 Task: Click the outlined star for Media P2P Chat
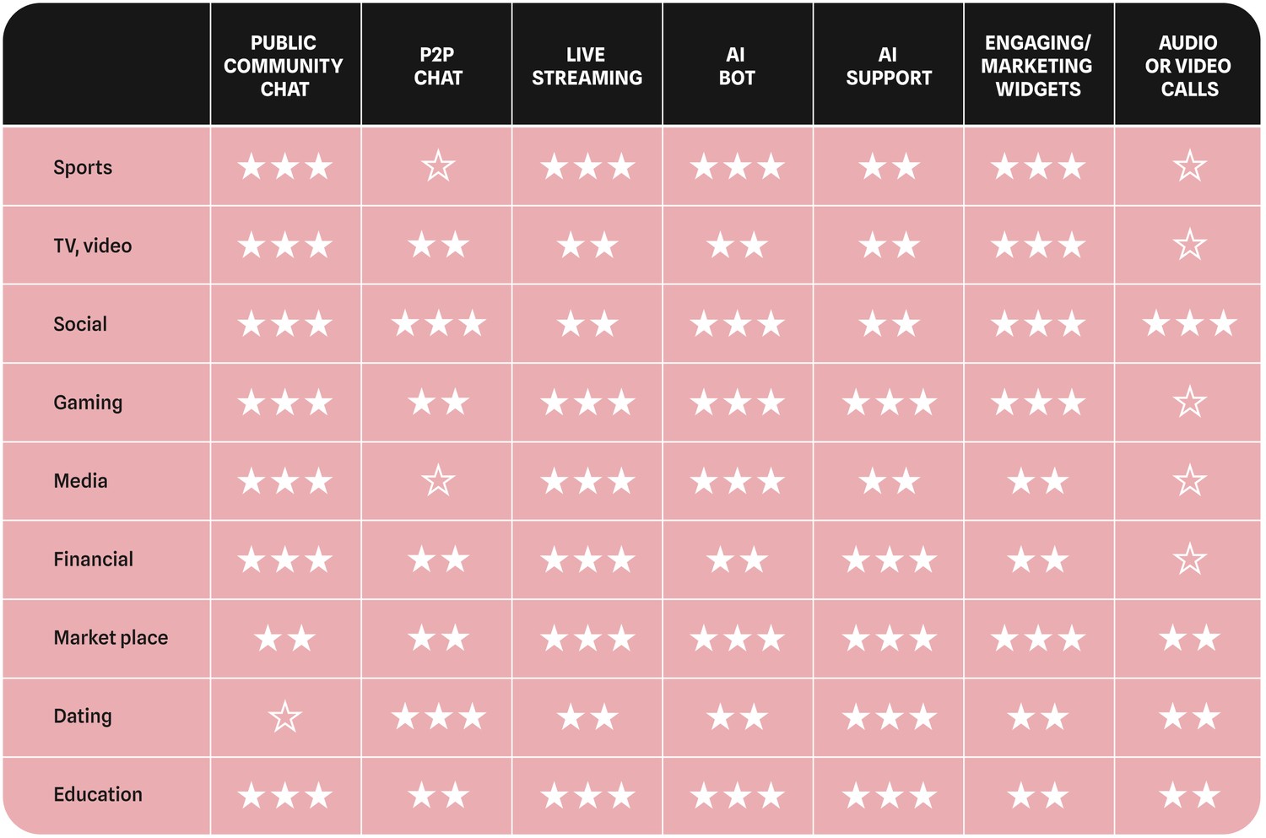(x=438, y=481)
